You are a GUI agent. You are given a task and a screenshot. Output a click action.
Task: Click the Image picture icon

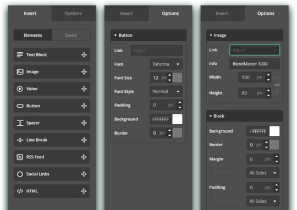click(20, 72)
